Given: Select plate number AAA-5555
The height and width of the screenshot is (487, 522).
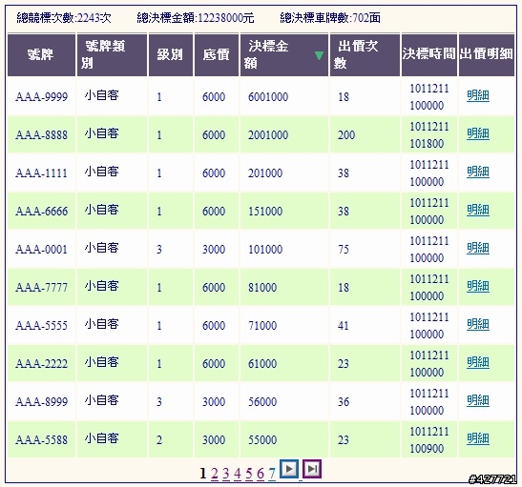Looking at the screenshot, I should point(41,325).
